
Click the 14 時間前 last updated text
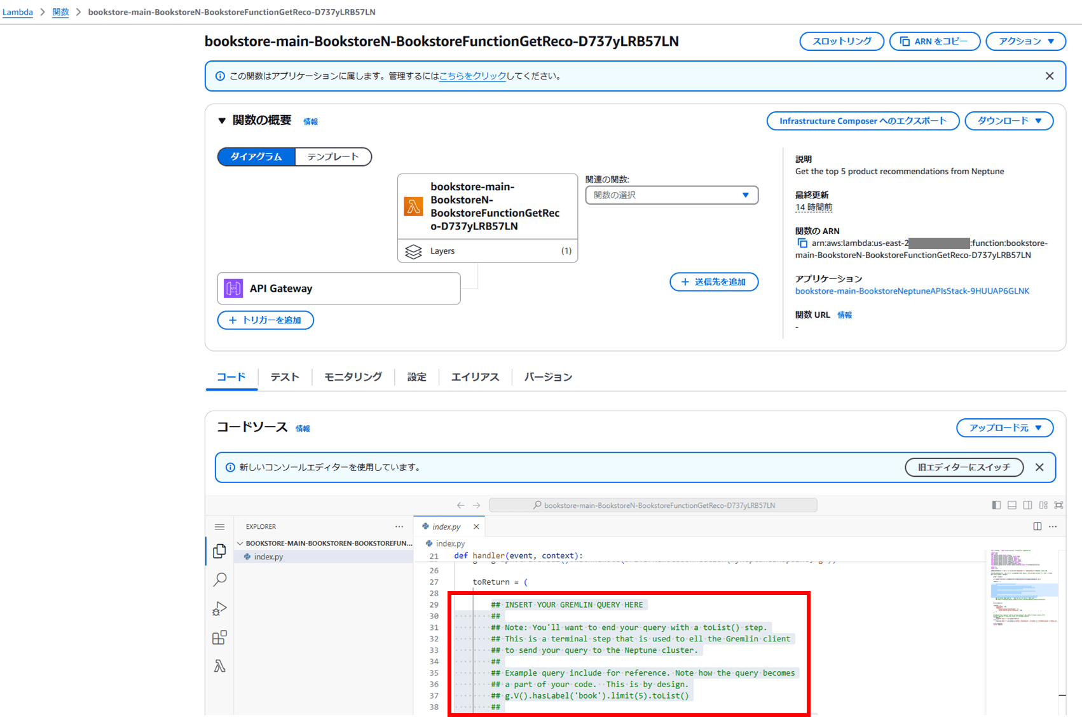[813, 207]
